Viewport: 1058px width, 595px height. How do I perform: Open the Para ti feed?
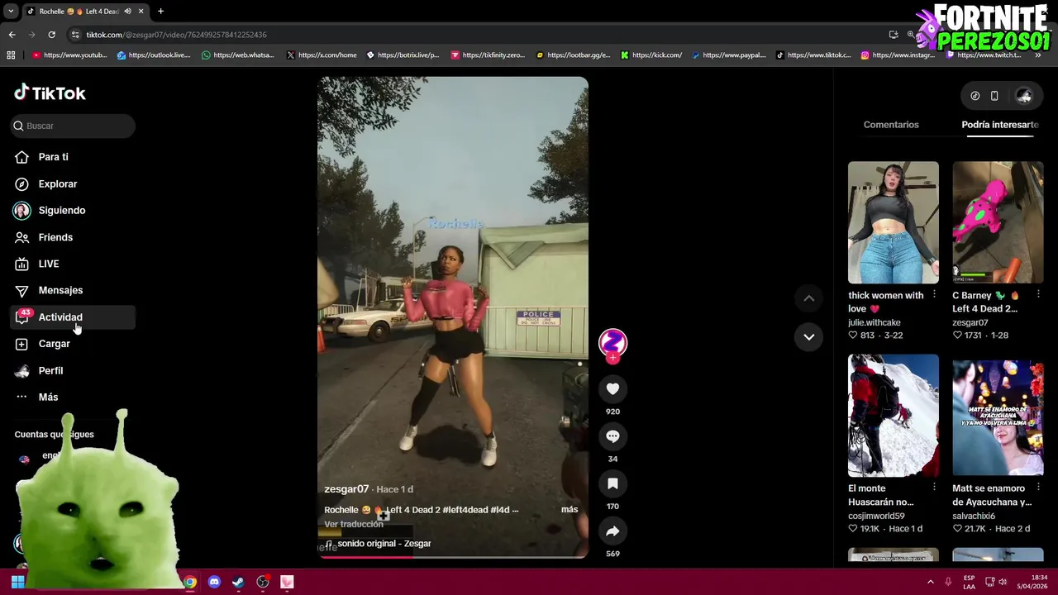click(x=53, y=157)
